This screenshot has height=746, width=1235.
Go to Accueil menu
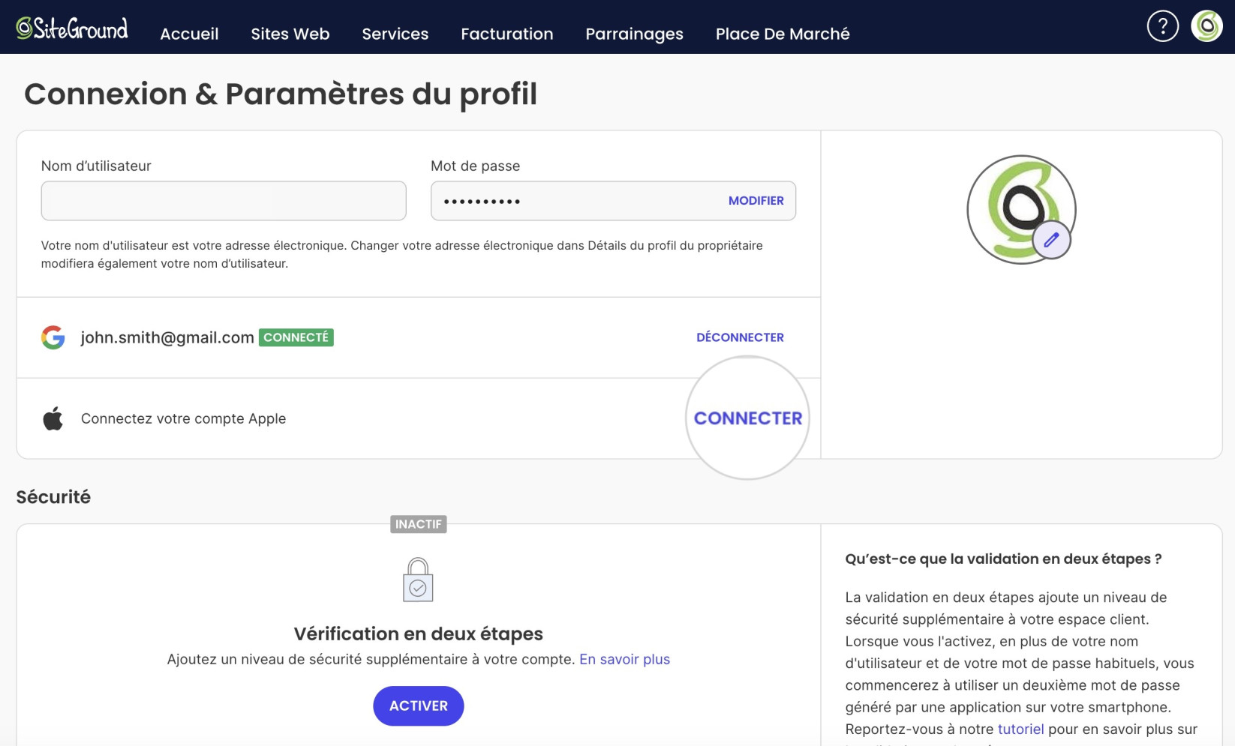[x=189, y=34]
